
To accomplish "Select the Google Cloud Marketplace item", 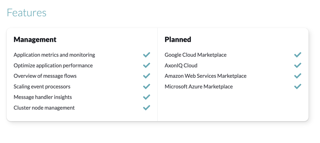I will point(196,55).
